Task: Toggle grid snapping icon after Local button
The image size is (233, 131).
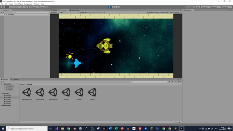Action: pos(47,7)
